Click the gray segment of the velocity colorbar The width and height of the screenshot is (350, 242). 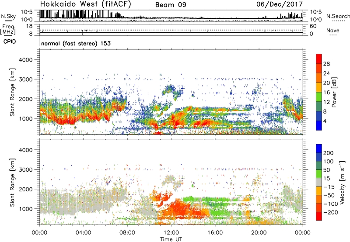[319, 182]
